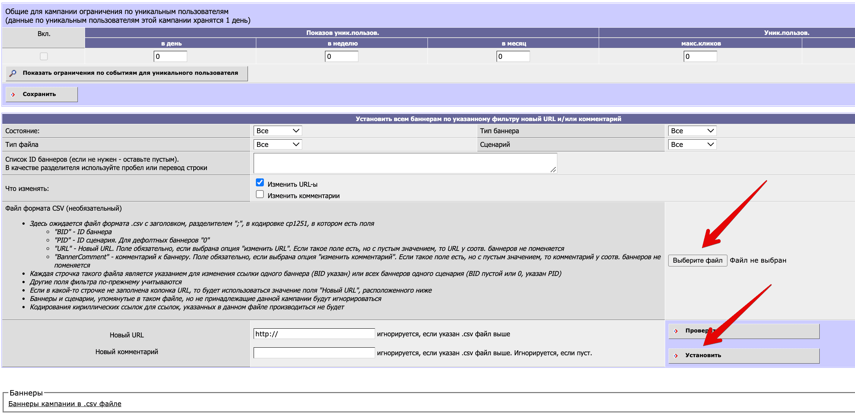Screen dimensions: 855x416
Task: Focus the Новый комментарий input field
Action: tap(314, 353)
